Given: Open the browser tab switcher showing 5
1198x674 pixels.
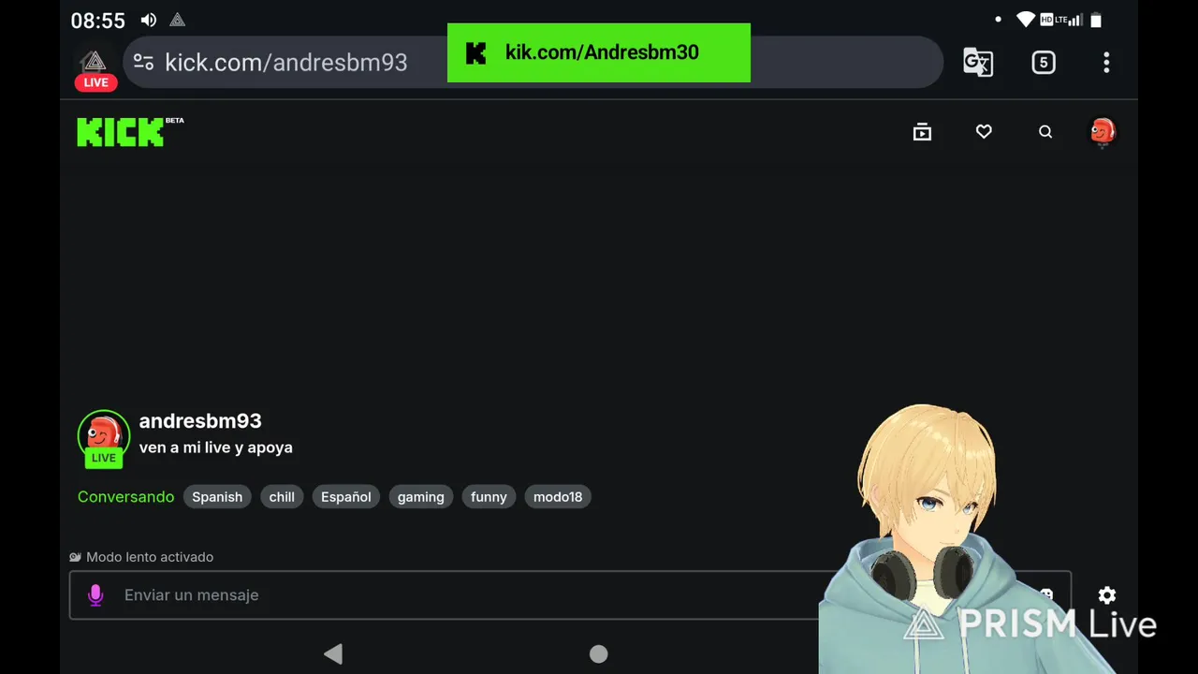Looking at the screenshot, I should pyautogui.click(x=1044, y=63).
